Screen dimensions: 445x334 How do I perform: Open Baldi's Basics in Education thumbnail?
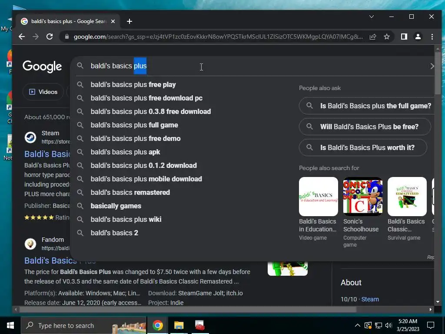[319, 197]
